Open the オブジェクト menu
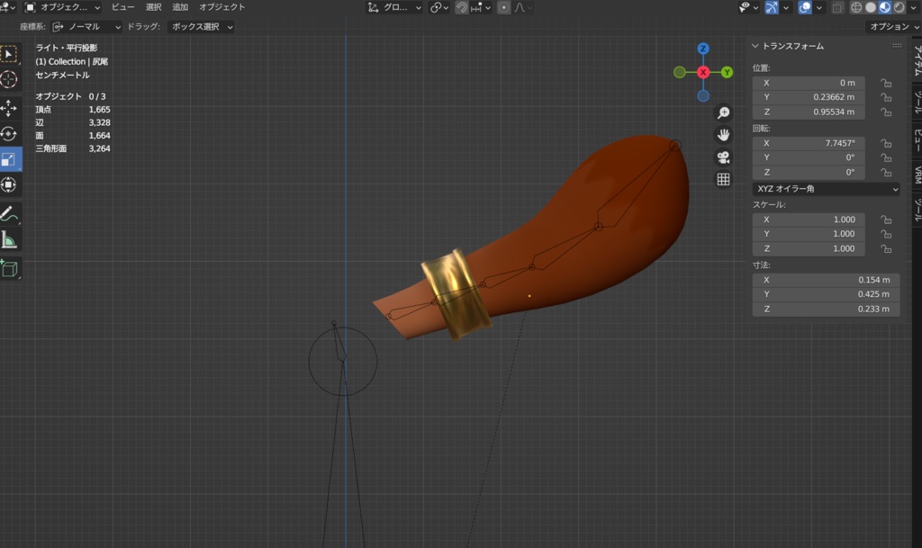922x548 pixels. [221, 7]
